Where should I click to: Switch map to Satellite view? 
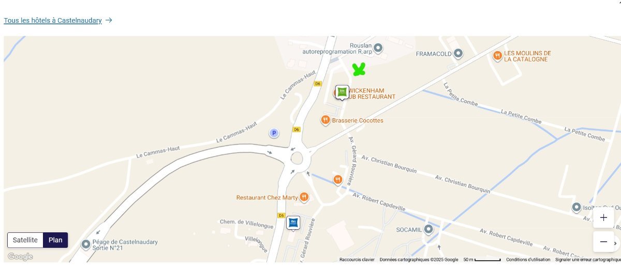tap(25, 240)
